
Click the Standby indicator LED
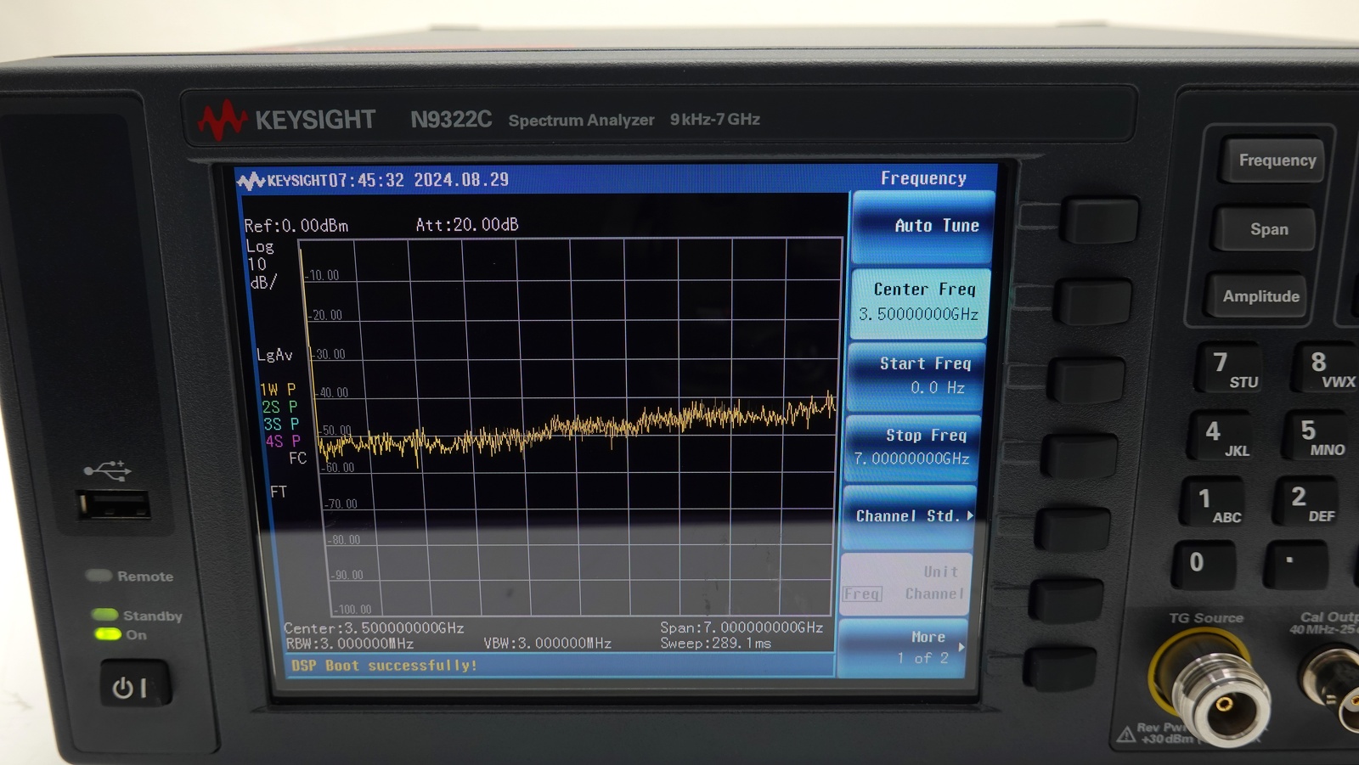104,614
